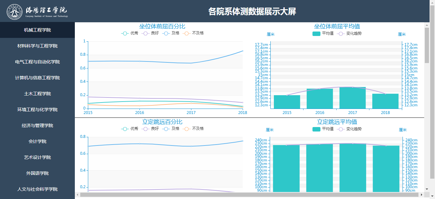Click the 2017 bar in 坐位体前屈平均值

(x=353, y=98)
